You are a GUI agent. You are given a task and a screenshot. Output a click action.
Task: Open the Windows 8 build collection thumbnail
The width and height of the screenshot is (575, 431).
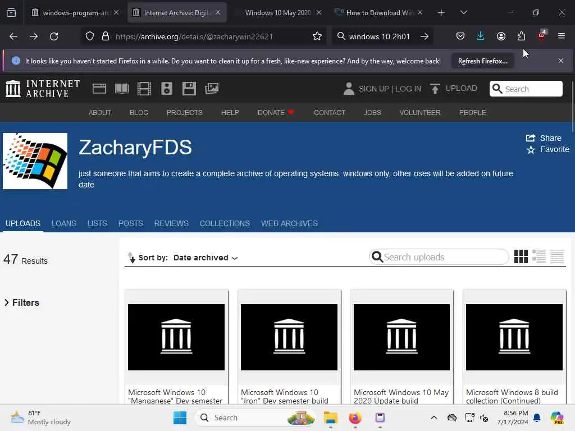click(x=514, y=337)
